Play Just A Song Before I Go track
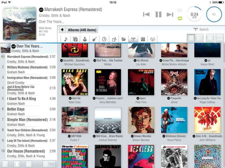 click(28, 90)
